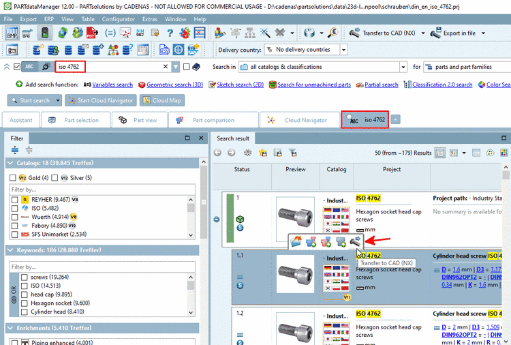The image size is (511, 345).
Task: Tick the Hexagon socket keyword checkbox
Action: tap(25, 303)
